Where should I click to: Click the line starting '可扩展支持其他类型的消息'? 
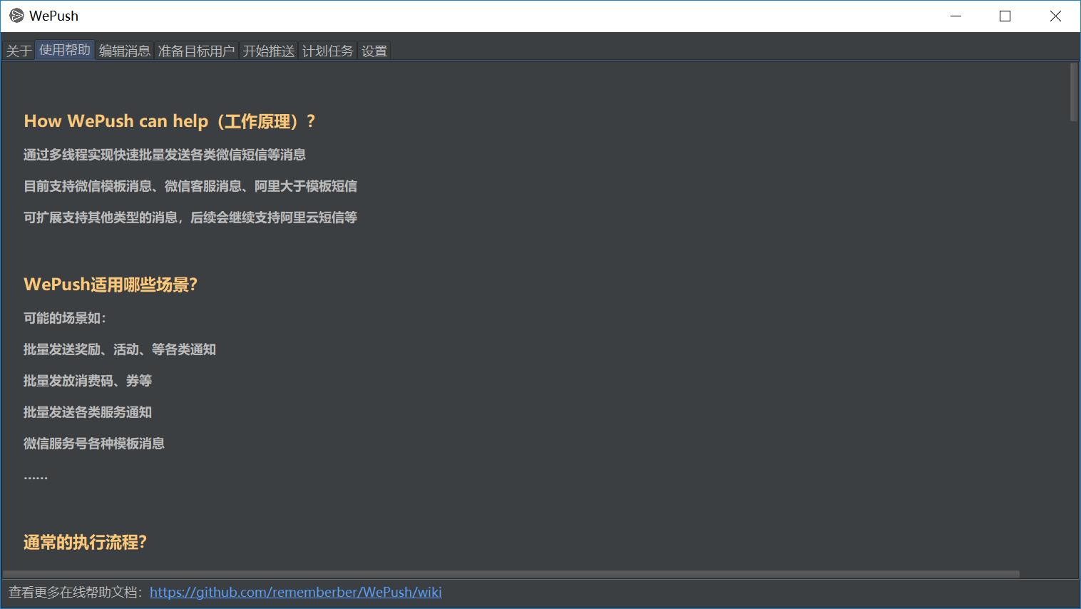(190, 217)
